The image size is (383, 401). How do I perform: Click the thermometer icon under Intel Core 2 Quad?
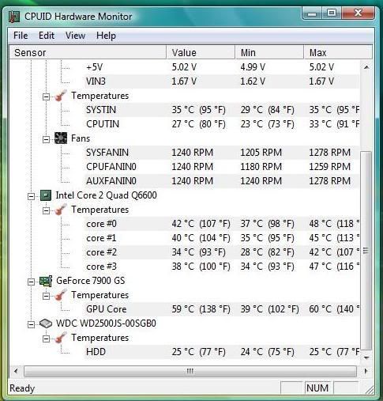pyautogui.click(x=61, y=210)
